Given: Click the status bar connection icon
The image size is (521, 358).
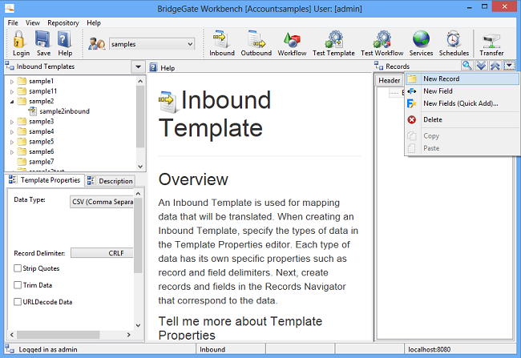Looking at the screenshot, I should (x=10, y=348).
